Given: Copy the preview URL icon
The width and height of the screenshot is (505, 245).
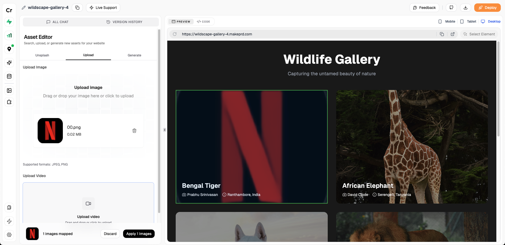Looking at the screenshot, I should coord(442,34).
